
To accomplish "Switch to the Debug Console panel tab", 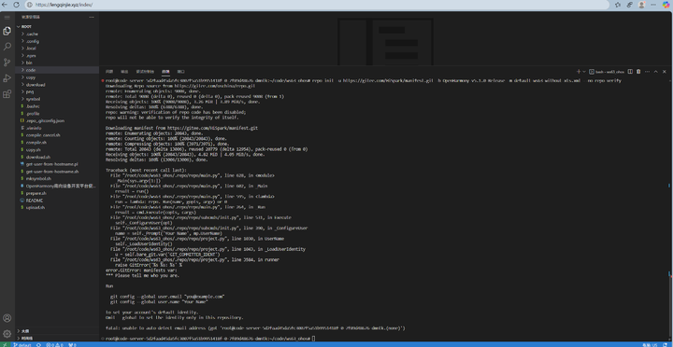I will tap(145, 72).
